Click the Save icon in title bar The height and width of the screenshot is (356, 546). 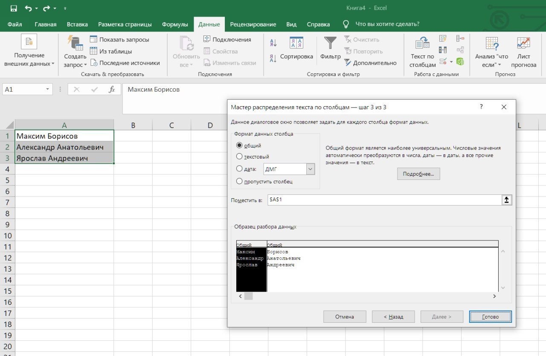pos(14,8)
